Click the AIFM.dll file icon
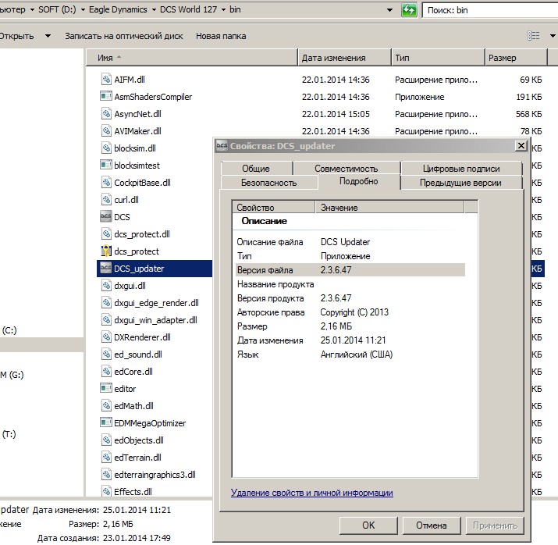This screenshot has width=558, height=545. tap(106, 79)
